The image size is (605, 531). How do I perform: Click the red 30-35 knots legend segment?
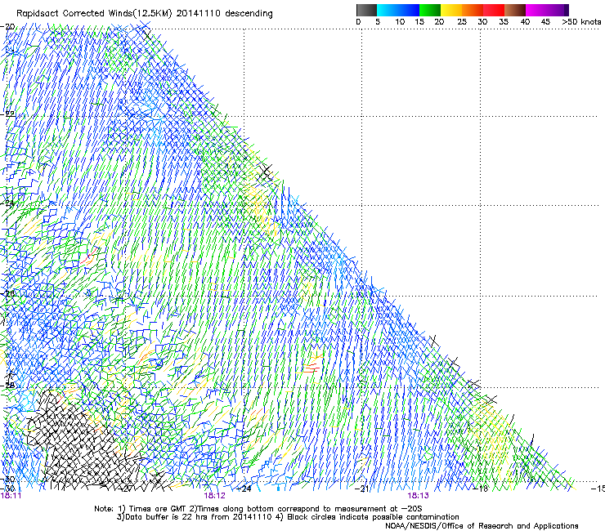(x=494, y=10)
